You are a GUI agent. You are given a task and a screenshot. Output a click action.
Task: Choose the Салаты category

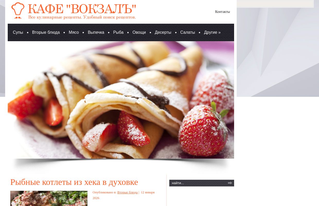(x=188, y=32)
